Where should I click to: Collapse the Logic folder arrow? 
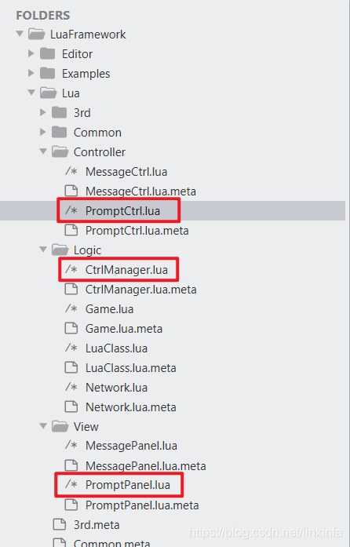[x=43, y=250]
